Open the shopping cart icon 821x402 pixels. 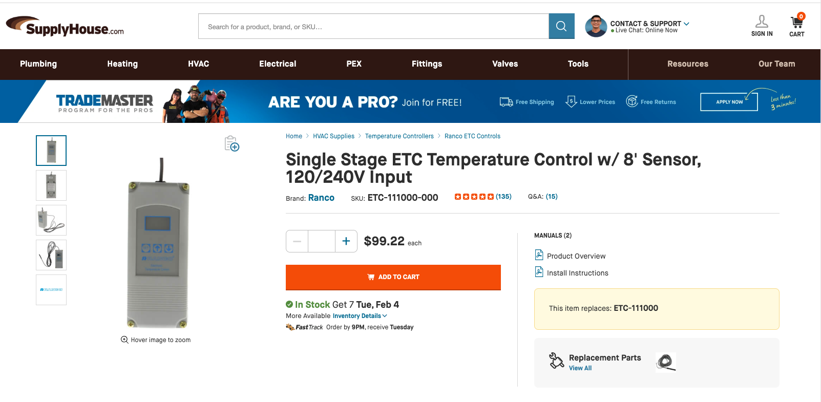coord(796,23)
